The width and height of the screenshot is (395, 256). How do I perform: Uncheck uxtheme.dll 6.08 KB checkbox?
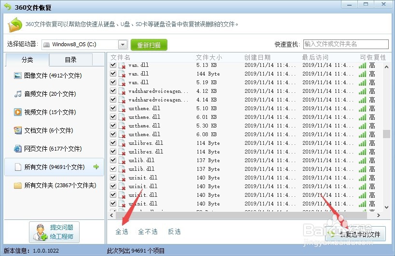coord(113,134)
